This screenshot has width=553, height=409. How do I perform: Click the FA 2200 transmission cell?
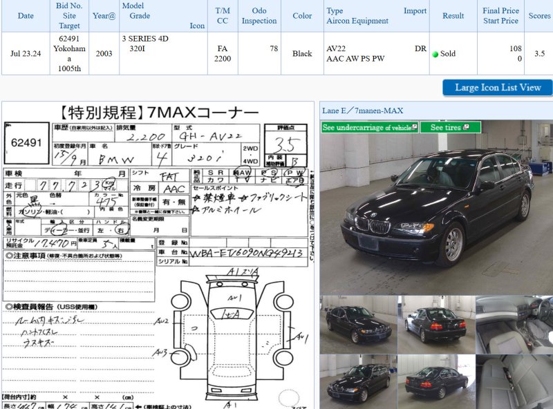coord(223,54)
